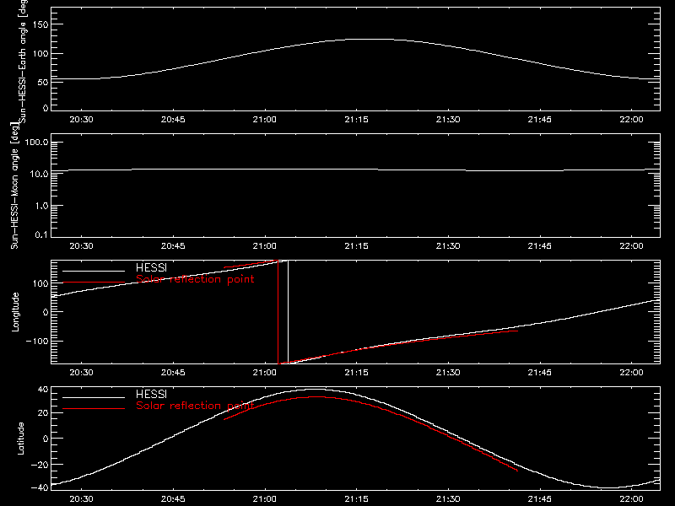
Task: Click 21:15 time label under Earth angle plot
Action: tap(356, 120)
